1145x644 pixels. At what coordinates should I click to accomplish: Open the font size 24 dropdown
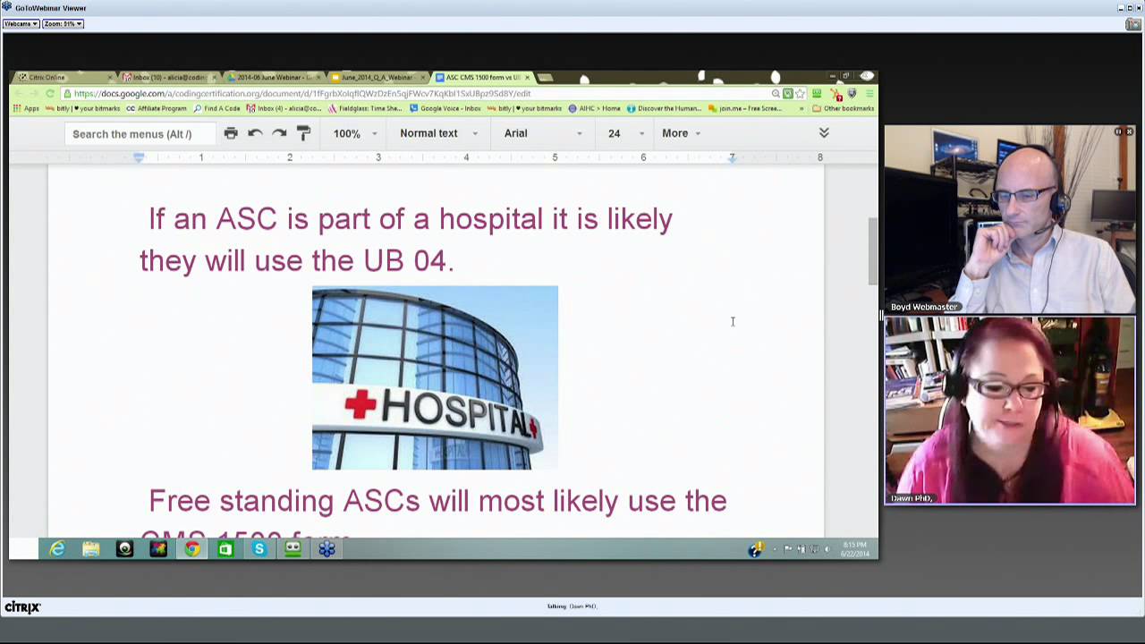click(x=625, y=133)
